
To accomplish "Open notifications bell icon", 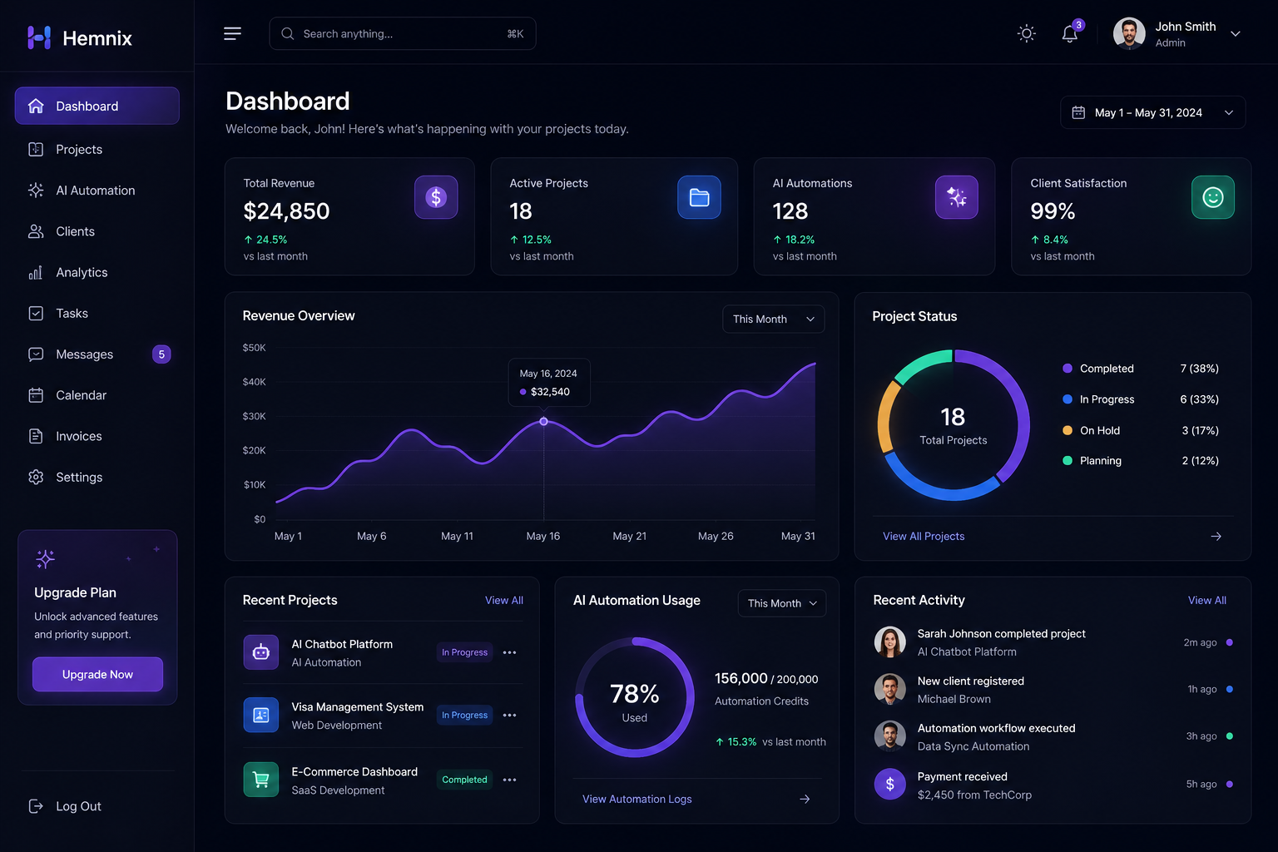I will (x=1070, y=33).
